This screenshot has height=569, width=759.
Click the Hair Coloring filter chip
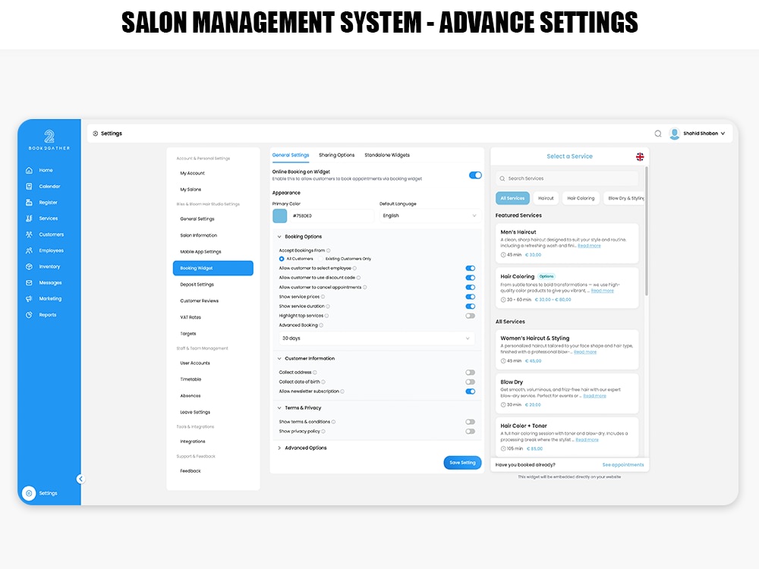coord(581,198)
